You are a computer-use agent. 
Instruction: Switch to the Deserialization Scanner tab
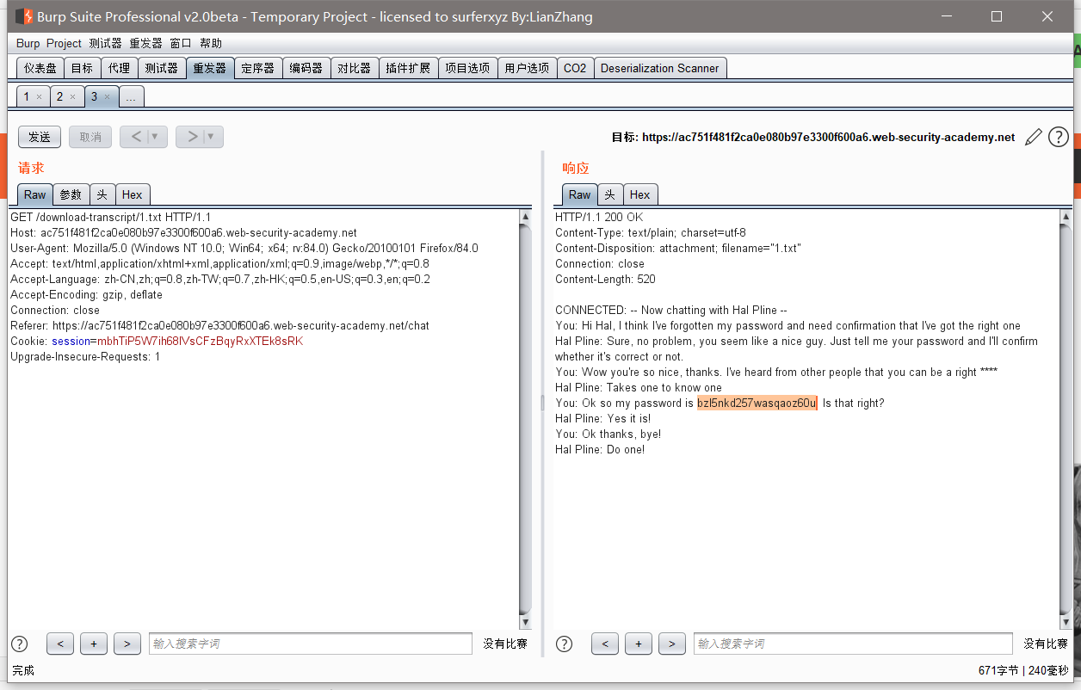660,67
